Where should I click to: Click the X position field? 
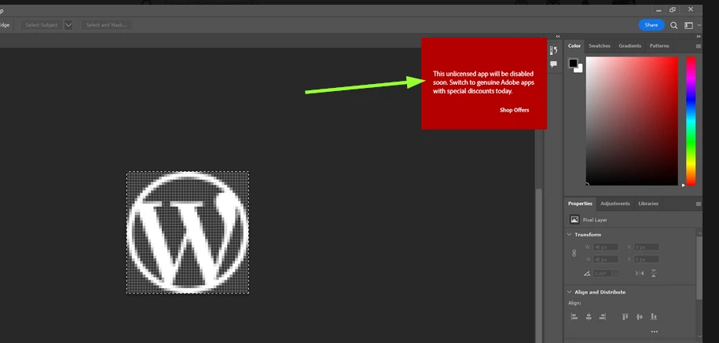click(x=647, y=246)
